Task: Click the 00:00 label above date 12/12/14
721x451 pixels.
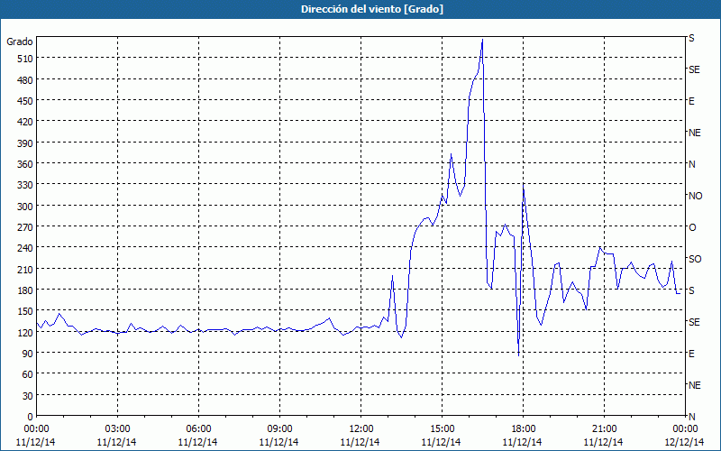Action: click(x=685, y=429)
